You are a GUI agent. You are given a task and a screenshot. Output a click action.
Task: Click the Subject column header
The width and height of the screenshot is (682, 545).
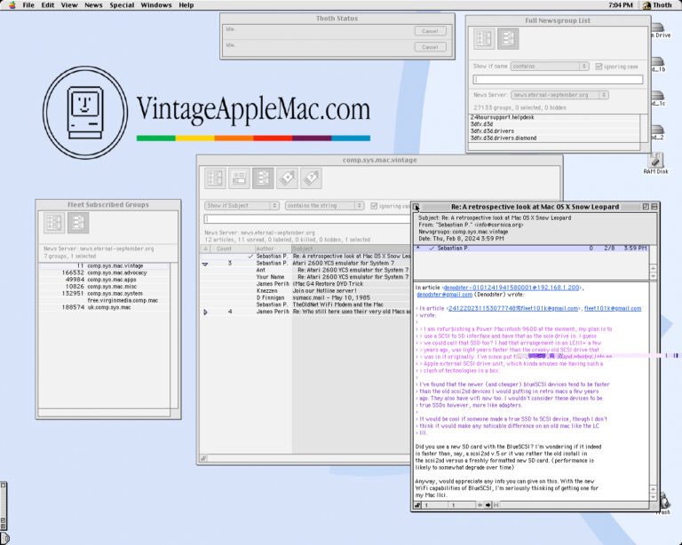351,249
